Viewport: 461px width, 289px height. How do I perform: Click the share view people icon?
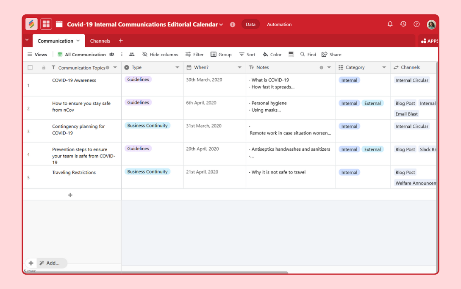click(132, 54)
